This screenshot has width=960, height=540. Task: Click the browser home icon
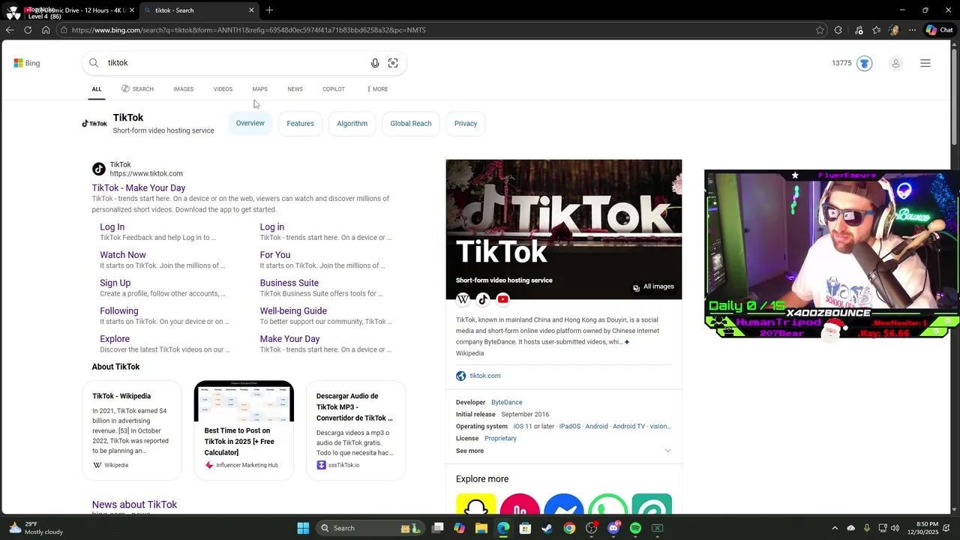[46, 30]
